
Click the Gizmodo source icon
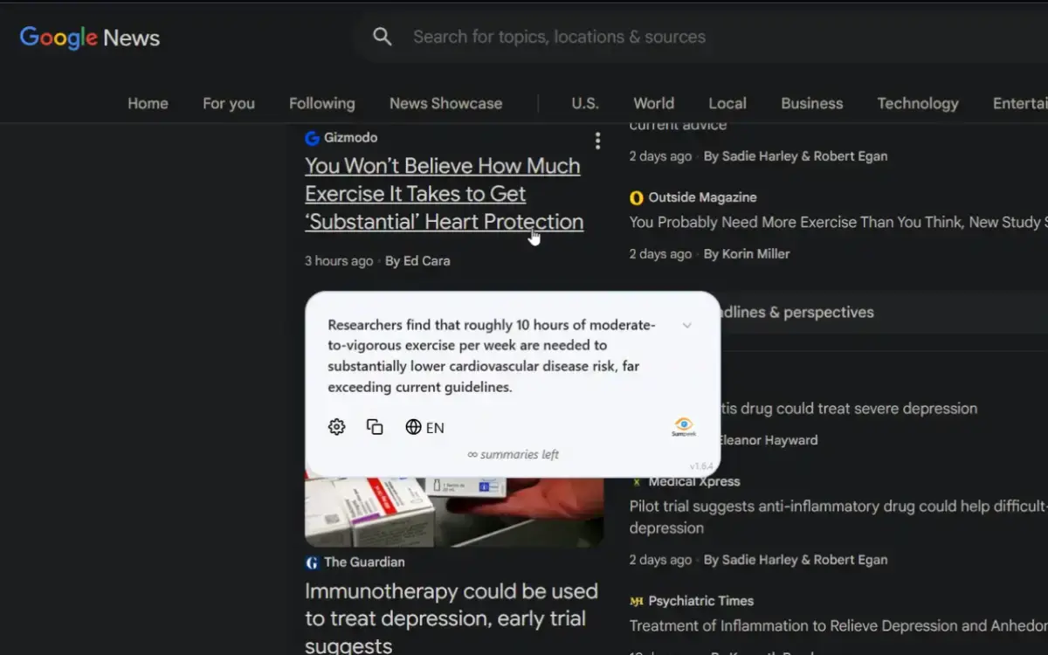312,138
